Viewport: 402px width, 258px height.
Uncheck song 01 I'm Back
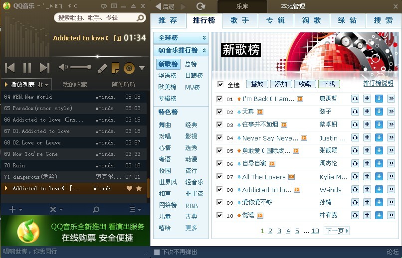219,99
